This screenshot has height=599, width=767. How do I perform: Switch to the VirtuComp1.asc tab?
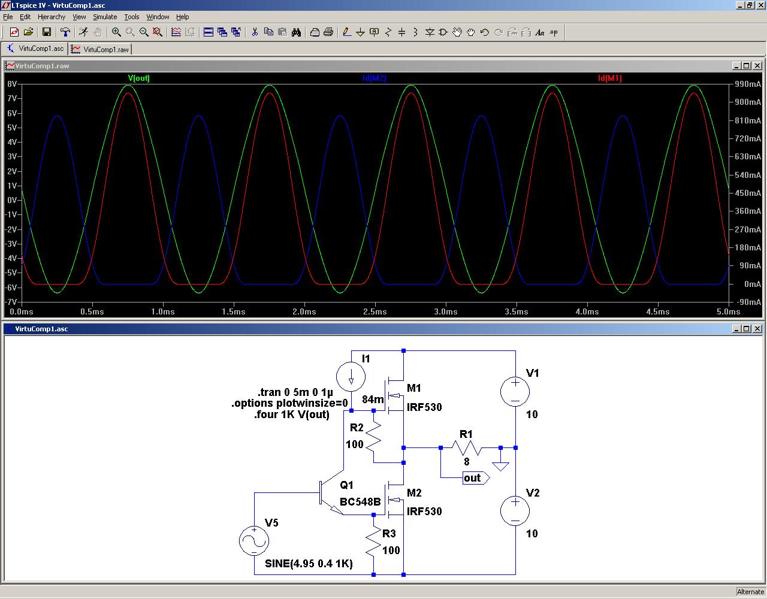coord(35,49)
